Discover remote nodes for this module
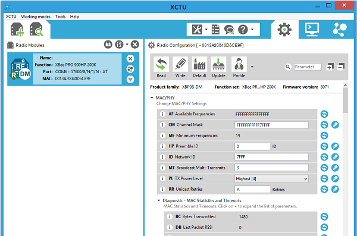The image size is (357, 236). click(x=130, y=69)
